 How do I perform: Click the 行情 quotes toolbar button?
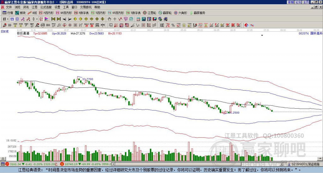[x=8, y=13]
